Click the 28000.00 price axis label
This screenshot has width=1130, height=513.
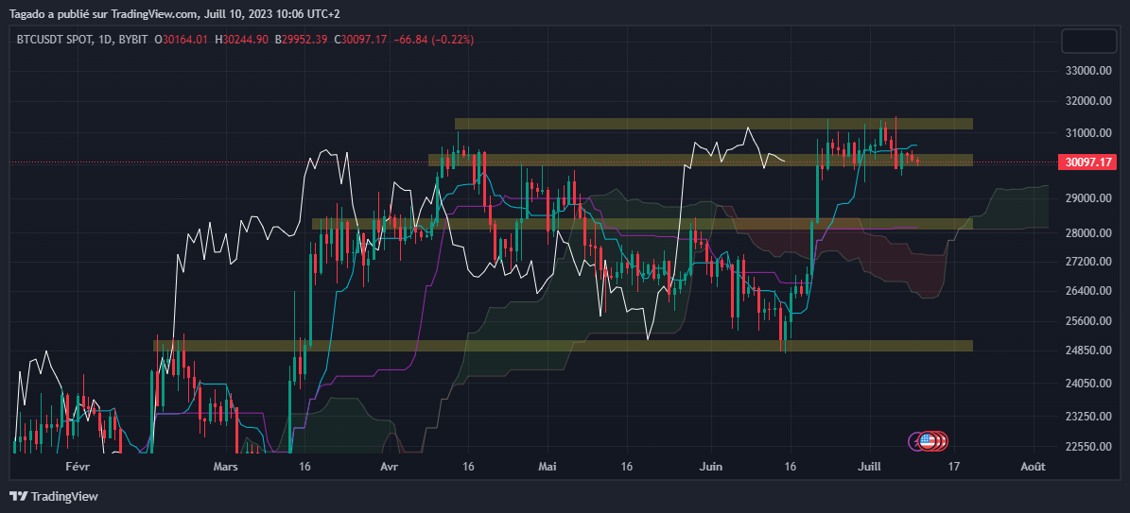pyautogui.click(x=1088, y=232)
